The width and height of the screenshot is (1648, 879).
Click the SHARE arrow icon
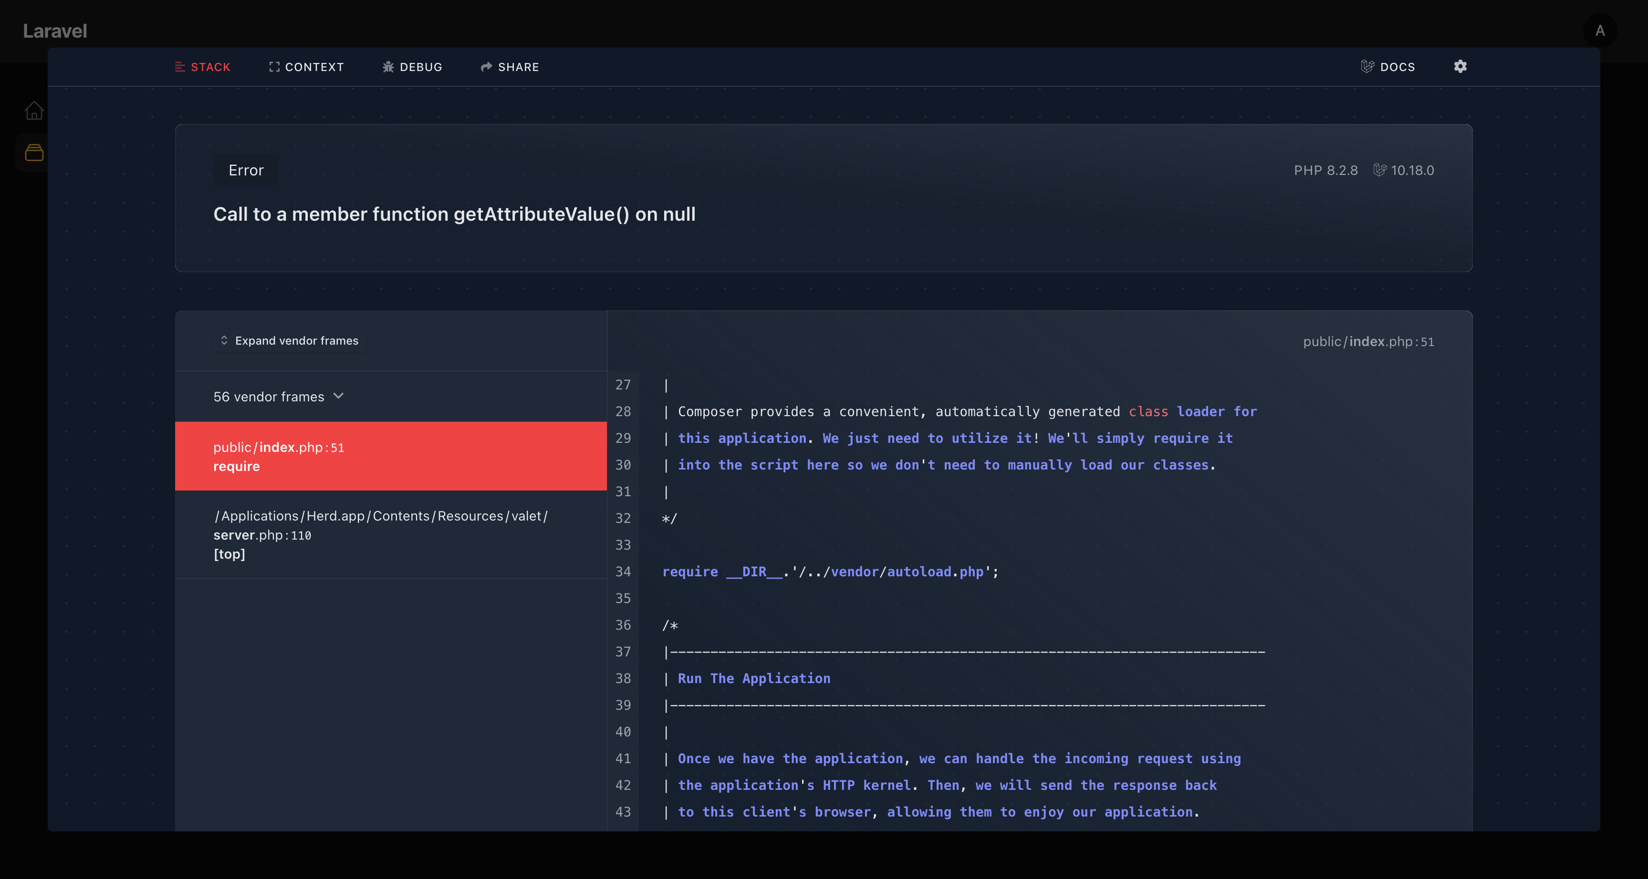click(486, 66)
